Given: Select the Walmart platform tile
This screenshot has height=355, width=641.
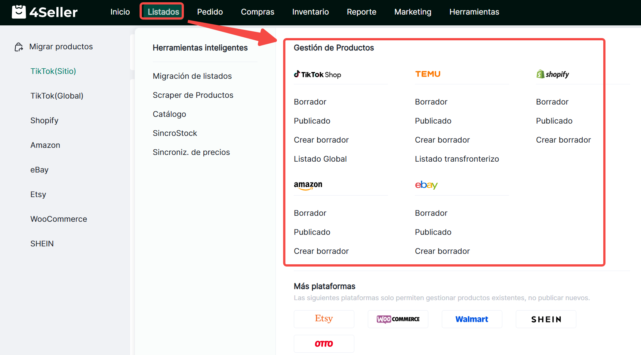Looking at the screenshot, I should tap(472, 319).
